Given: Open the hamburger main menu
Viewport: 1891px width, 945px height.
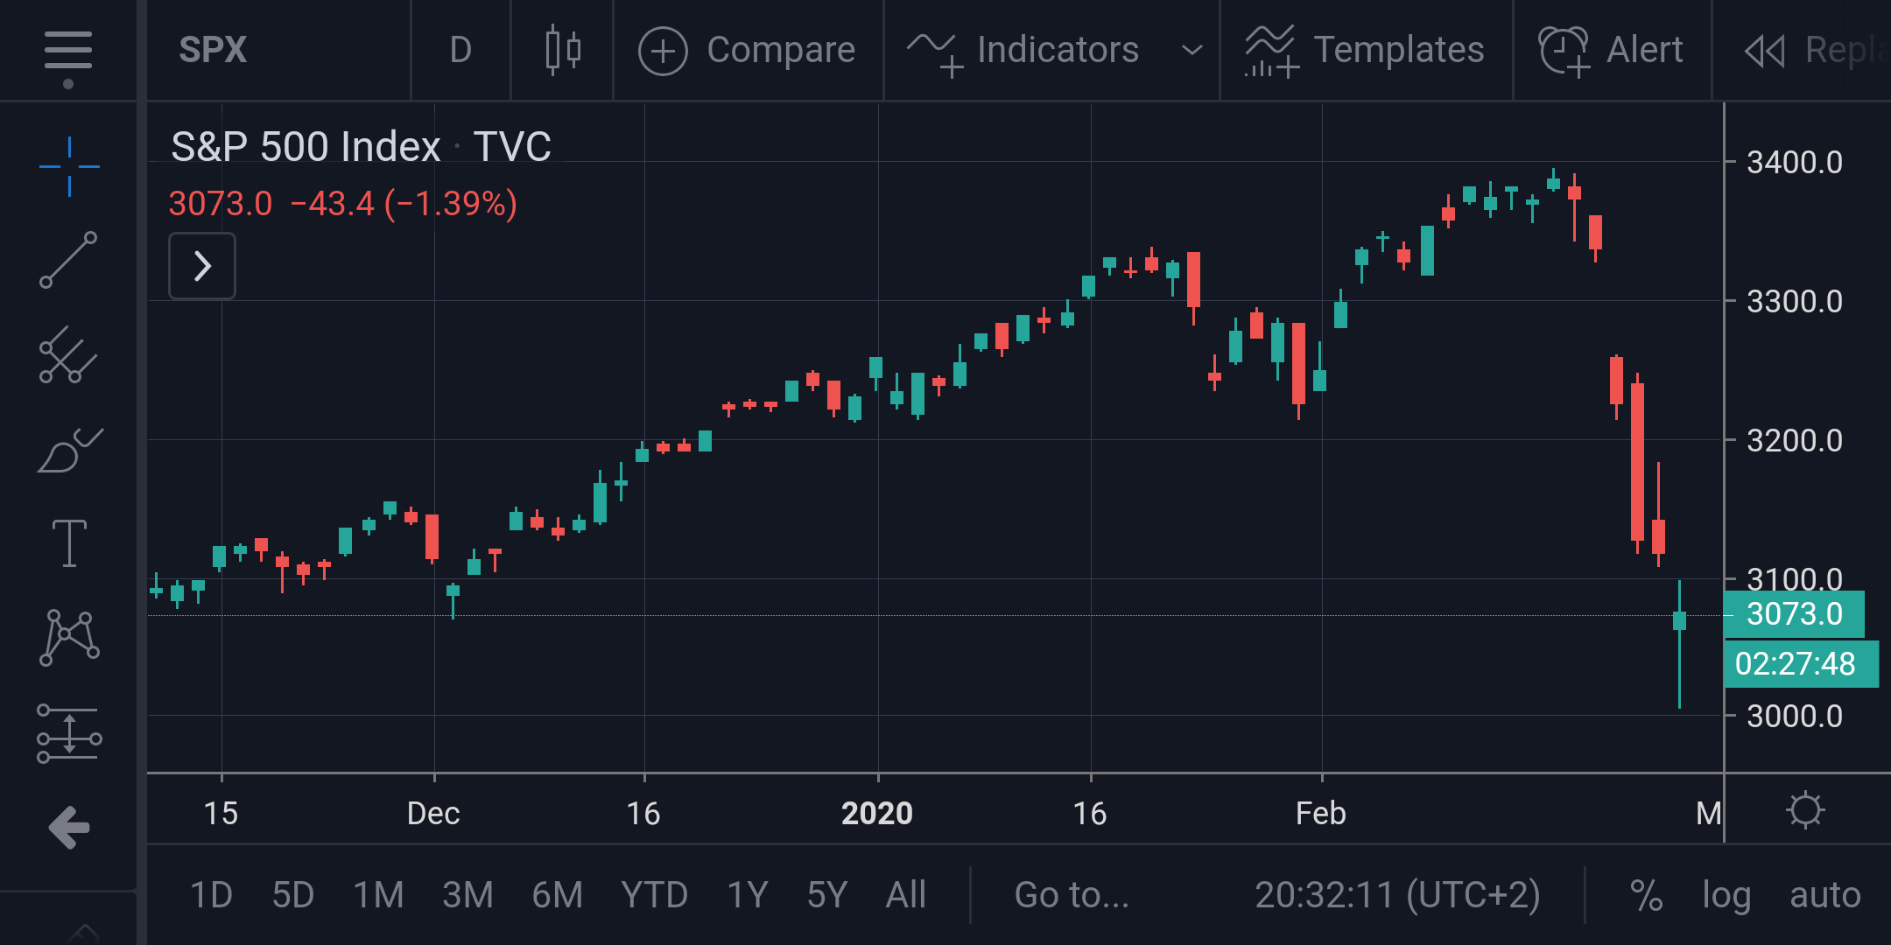Looking at the screenshot, I should click(68, 51).
